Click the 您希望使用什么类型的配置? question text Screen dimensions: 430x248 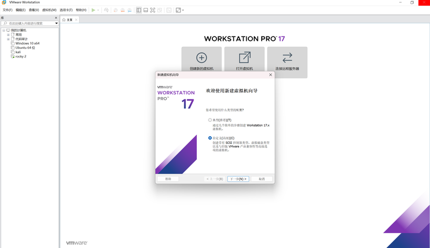pos(225,110)
